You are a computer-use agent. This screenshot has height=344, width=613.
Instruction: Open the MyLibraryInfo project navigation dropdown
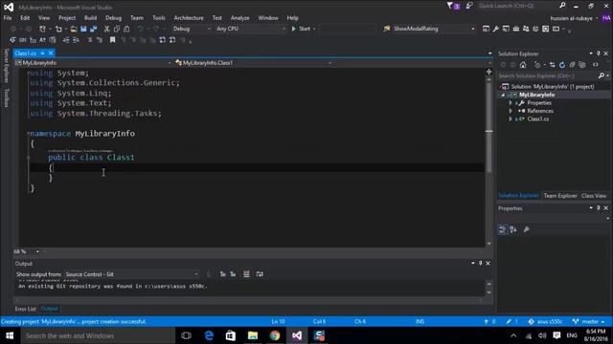94,63
